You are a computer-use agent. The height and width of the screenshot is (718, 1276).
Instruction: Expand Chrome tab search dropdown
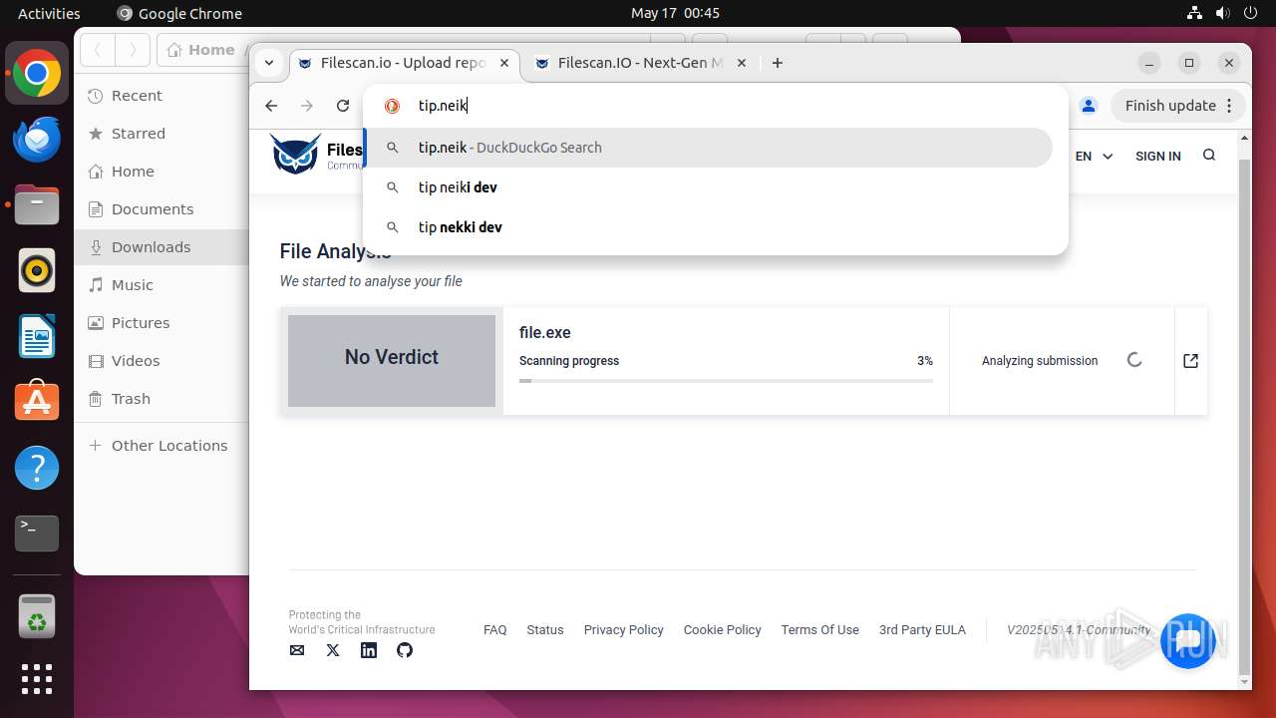click(x=269, y=63)
